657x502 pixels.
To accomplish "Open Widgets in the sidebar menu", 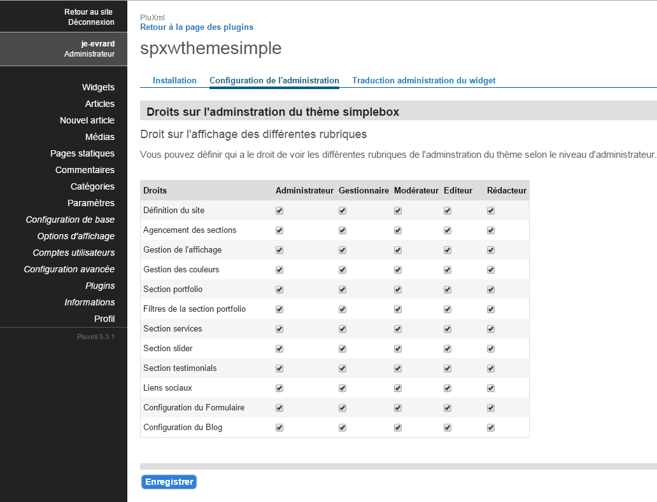I will tap(98, 87).
